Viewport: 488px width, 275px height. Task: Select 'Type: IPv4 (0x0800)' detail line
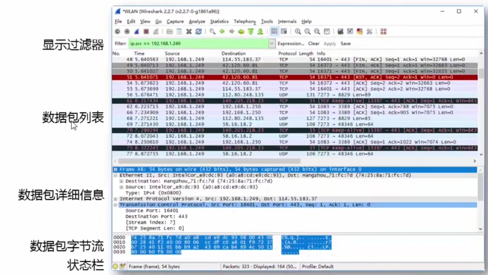click(x=153, y=193)
